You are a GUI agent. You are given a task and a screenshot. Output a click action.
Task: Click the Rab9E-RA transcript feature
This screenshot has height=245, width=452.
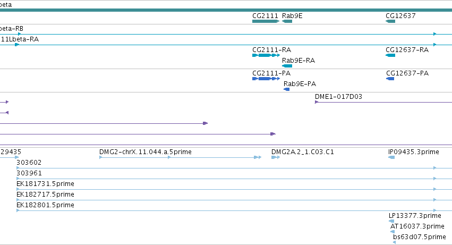pyautogui.click(x=287, y=66)
